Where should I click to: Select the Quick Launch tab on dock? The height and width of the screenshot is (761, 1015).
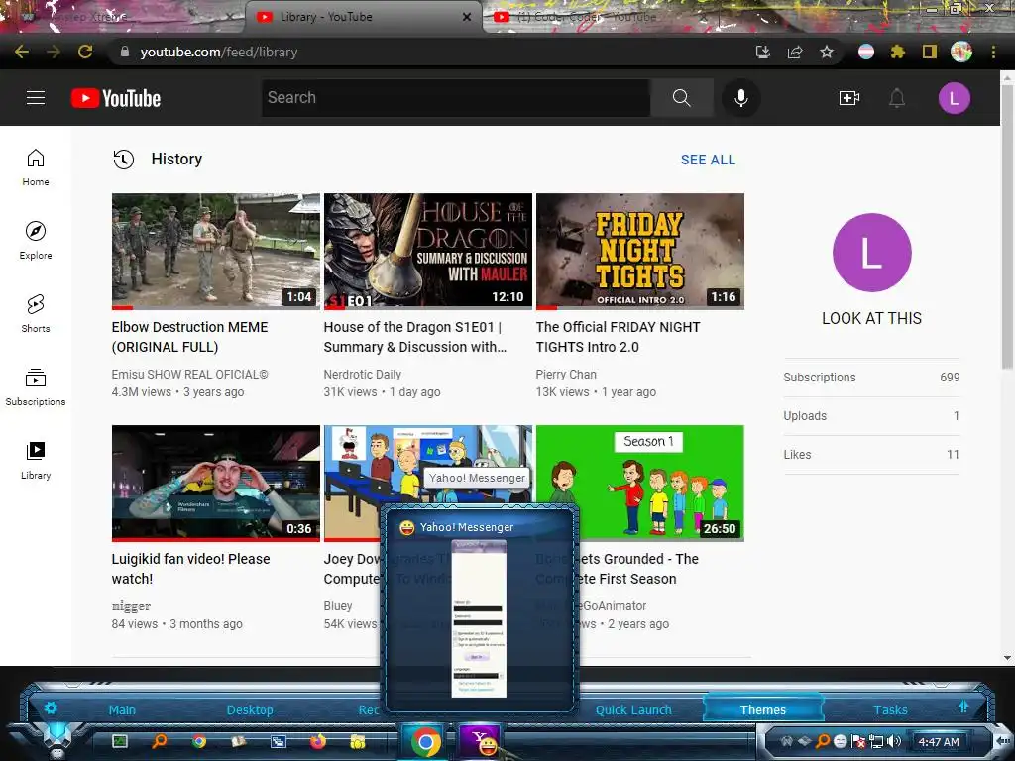(633, 709)
